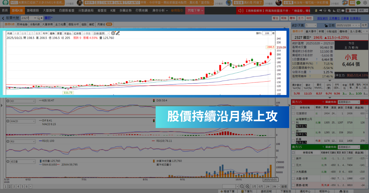Check the box for 花旗環球 row
Viewport: 369px width, 193px height.
[293, 113]
